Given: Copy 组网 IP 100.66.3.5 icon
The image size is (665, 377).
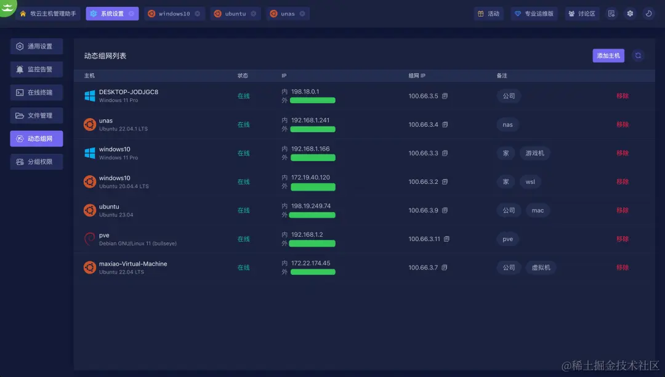Looking at the screenshot, I should coord(445,96).
